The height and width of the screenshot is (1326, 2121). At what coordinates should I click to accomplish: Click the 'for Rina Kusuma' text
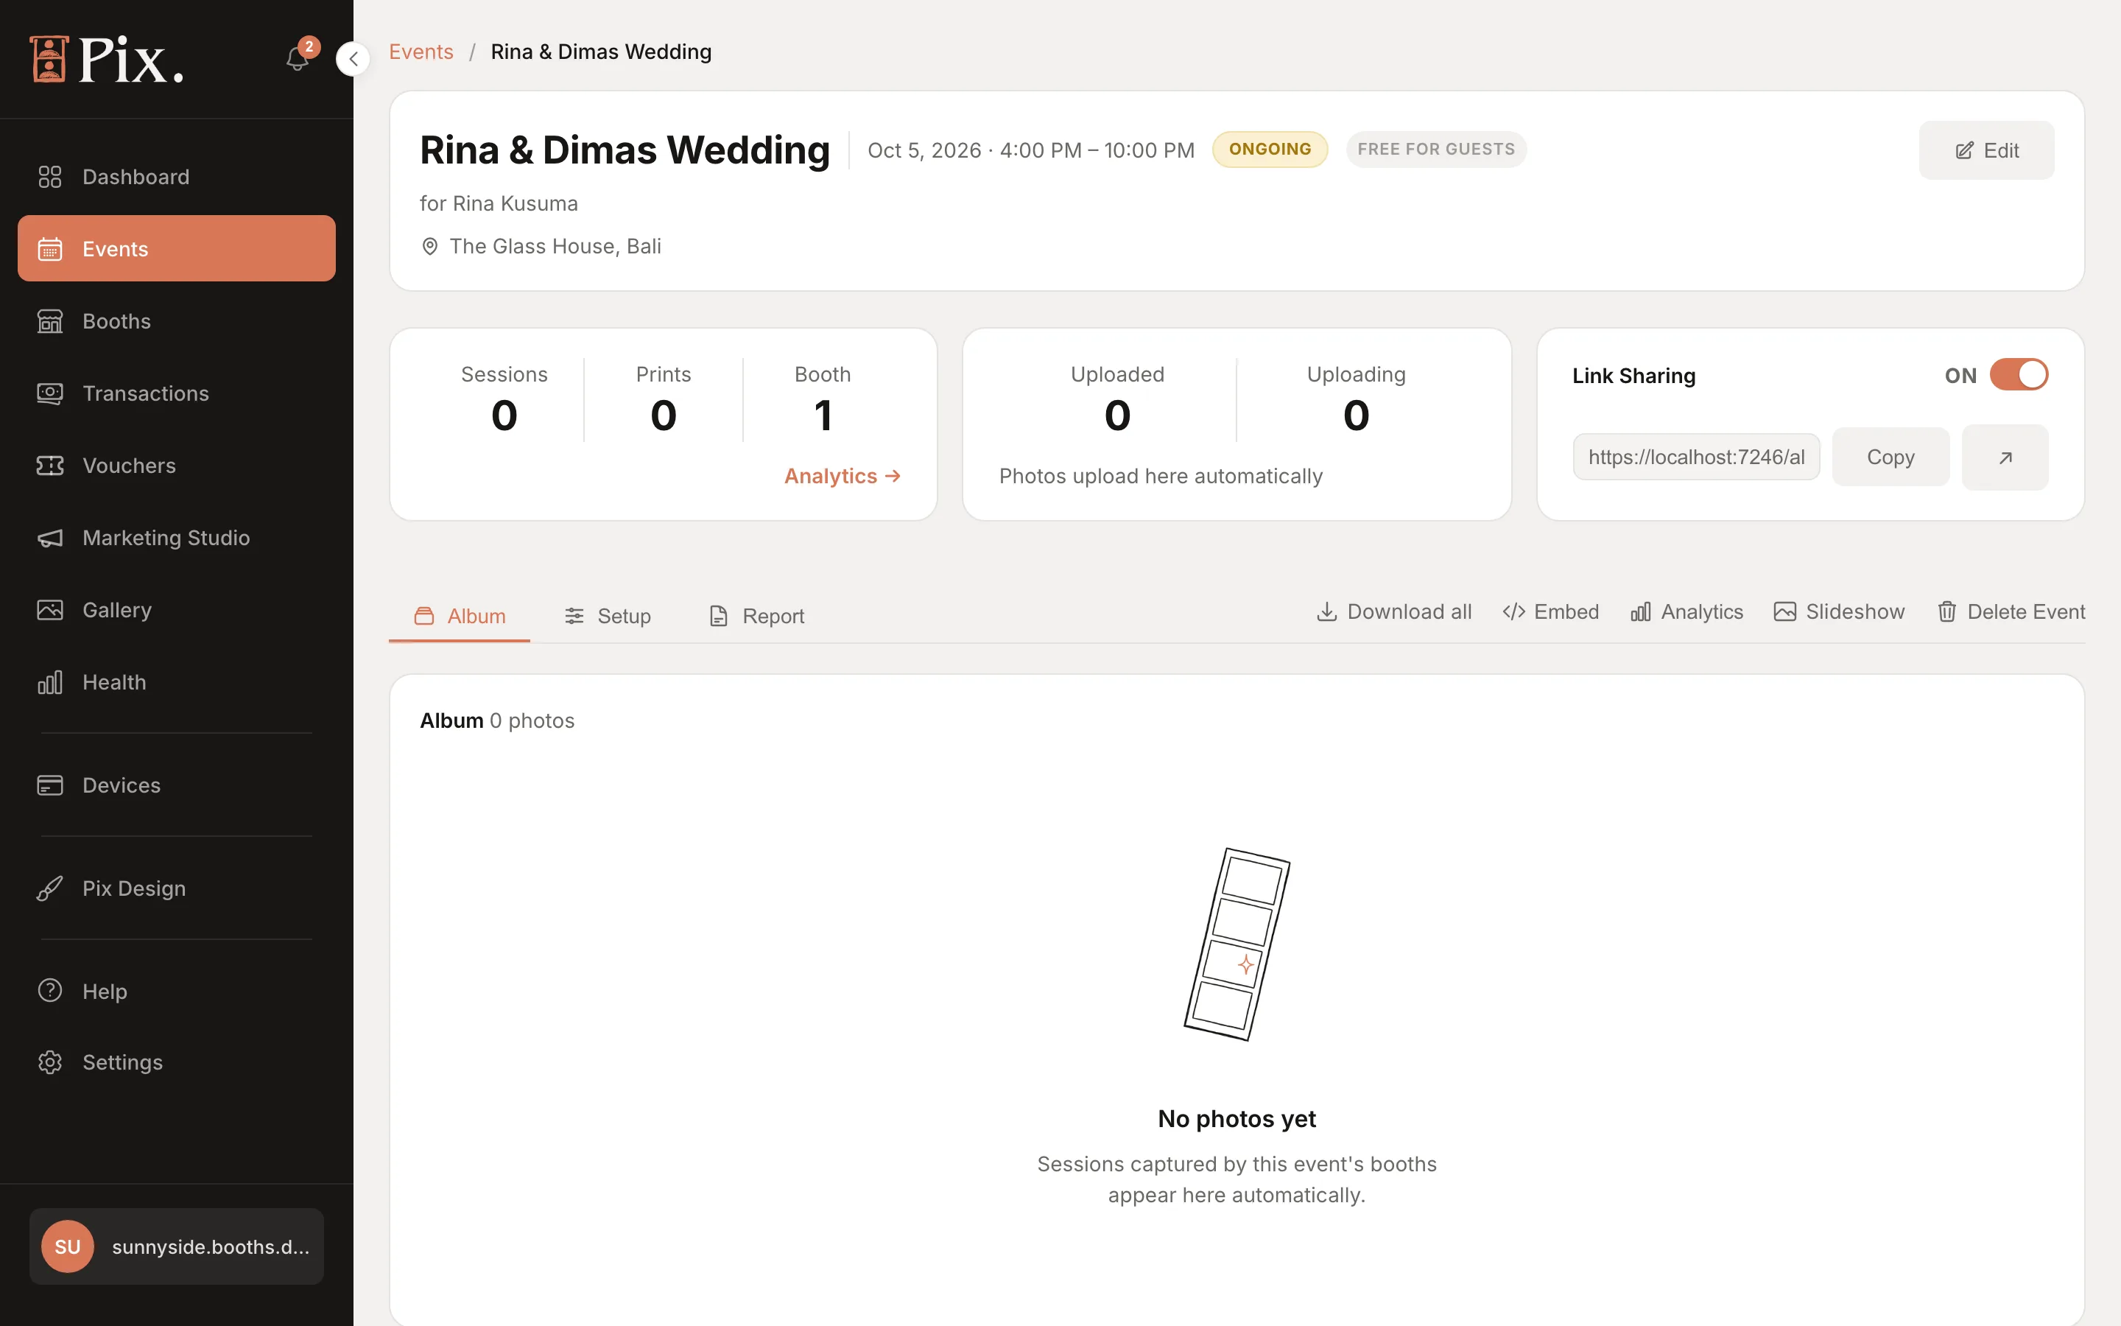coord(499,203)
